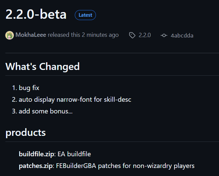This screenshot has height=176, width=219.
Task: Click the Latest release badge
Action: click(x=85, y=15)
